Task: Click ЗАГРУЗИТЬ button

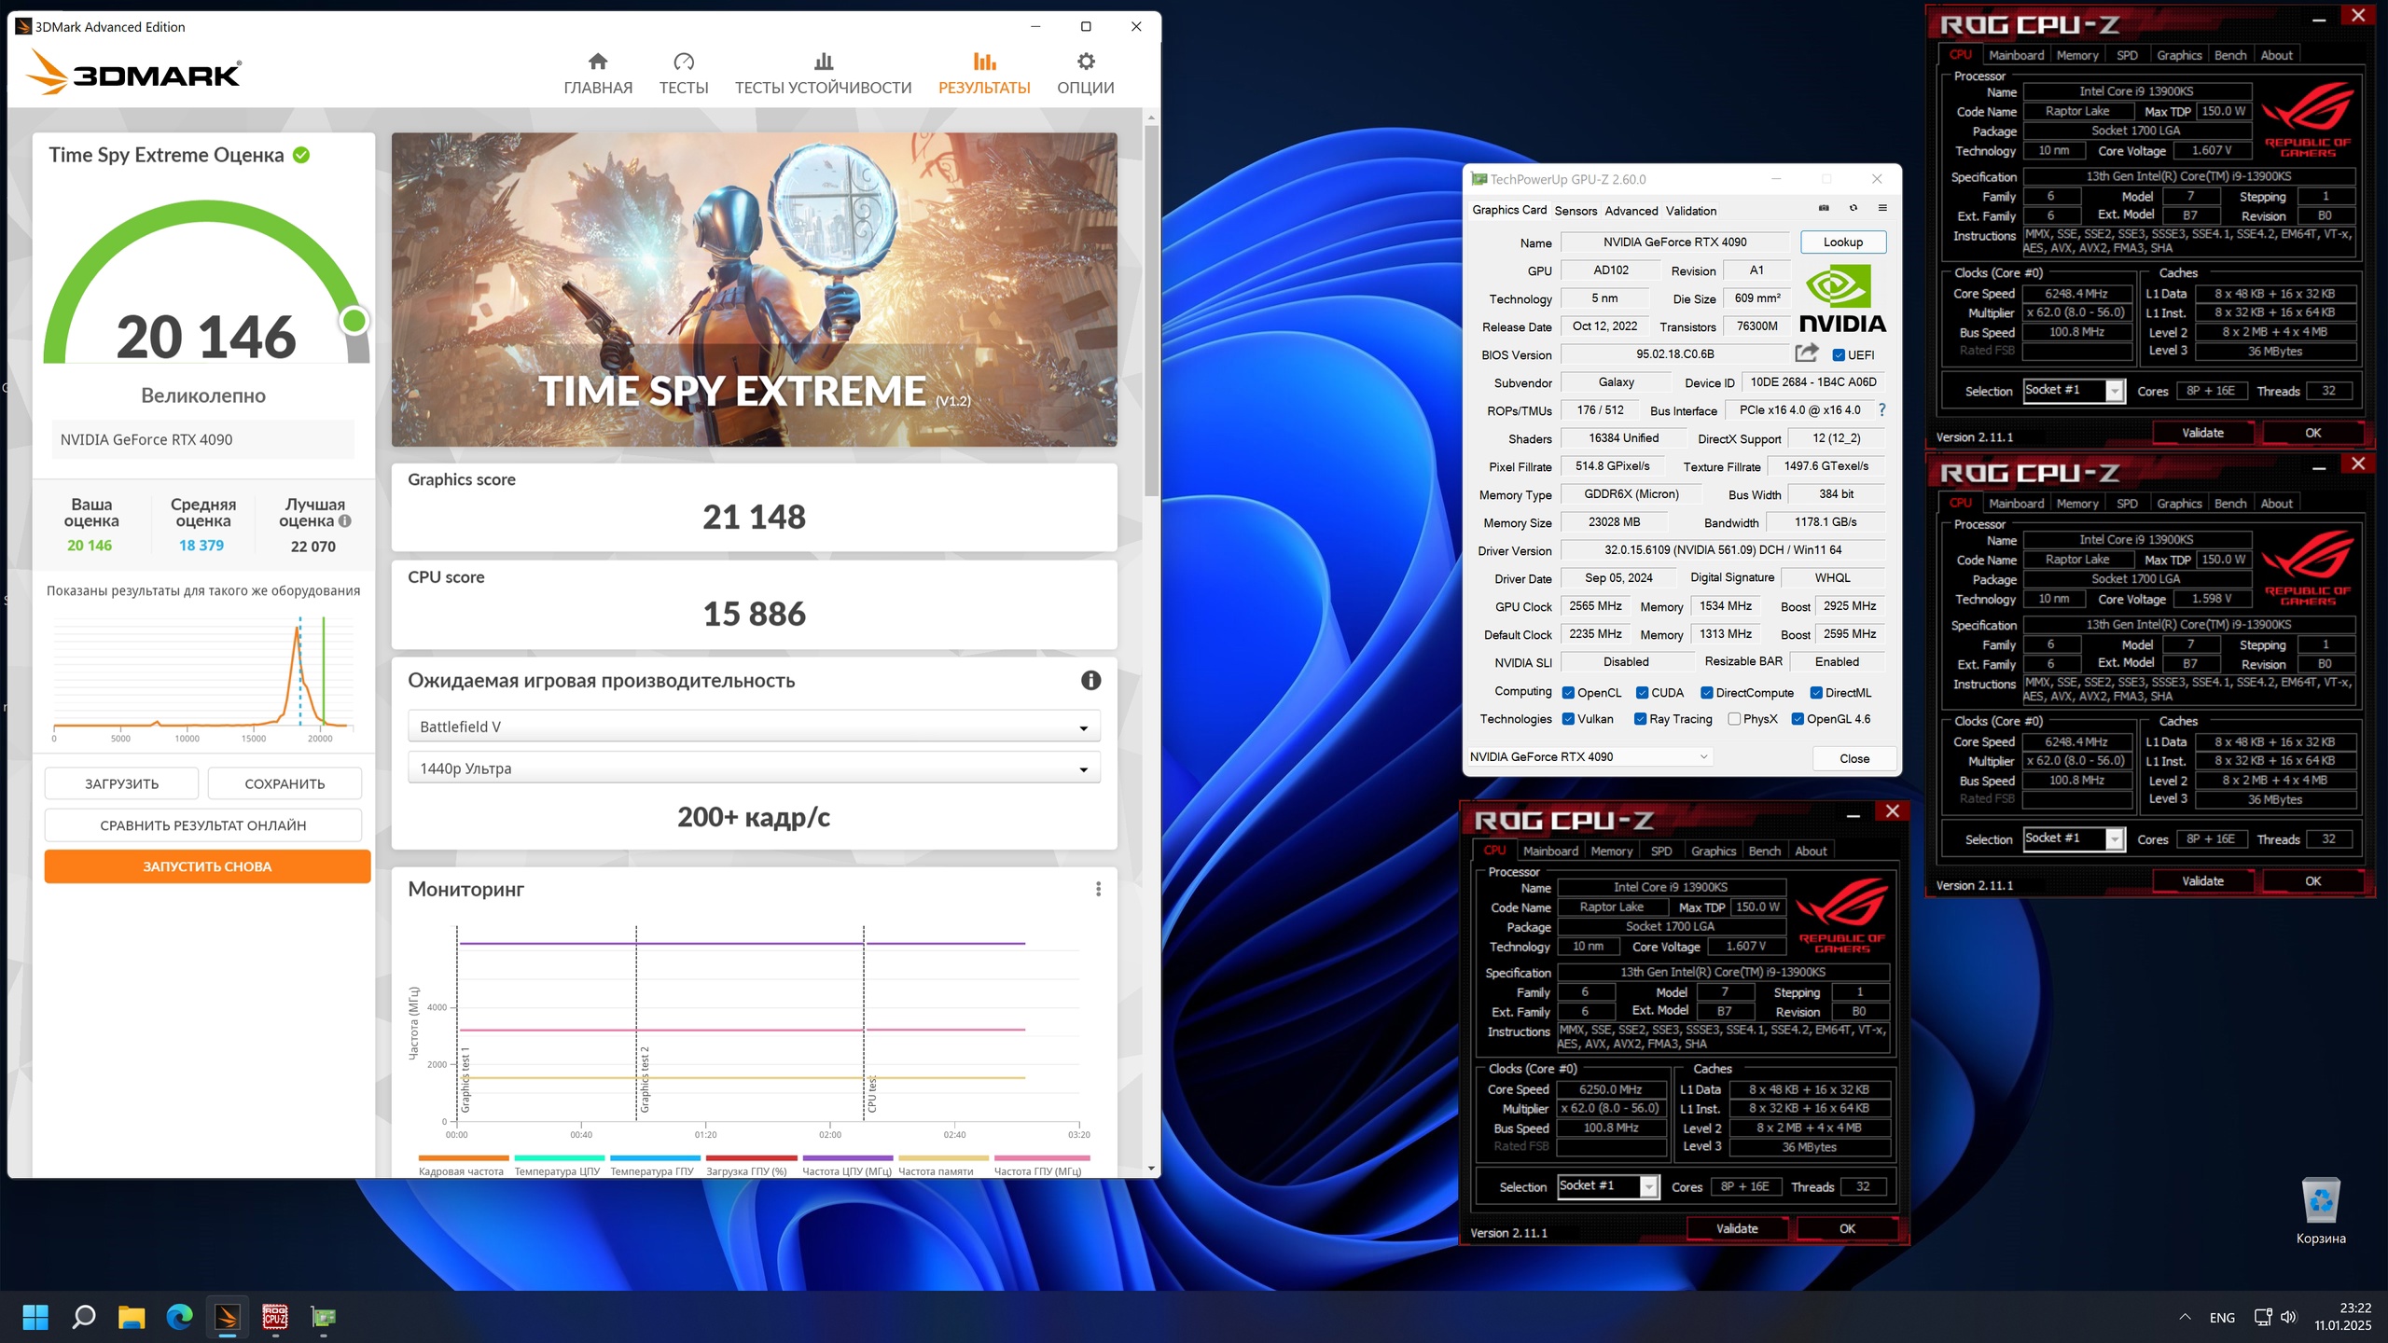Action: click(121, 783)
